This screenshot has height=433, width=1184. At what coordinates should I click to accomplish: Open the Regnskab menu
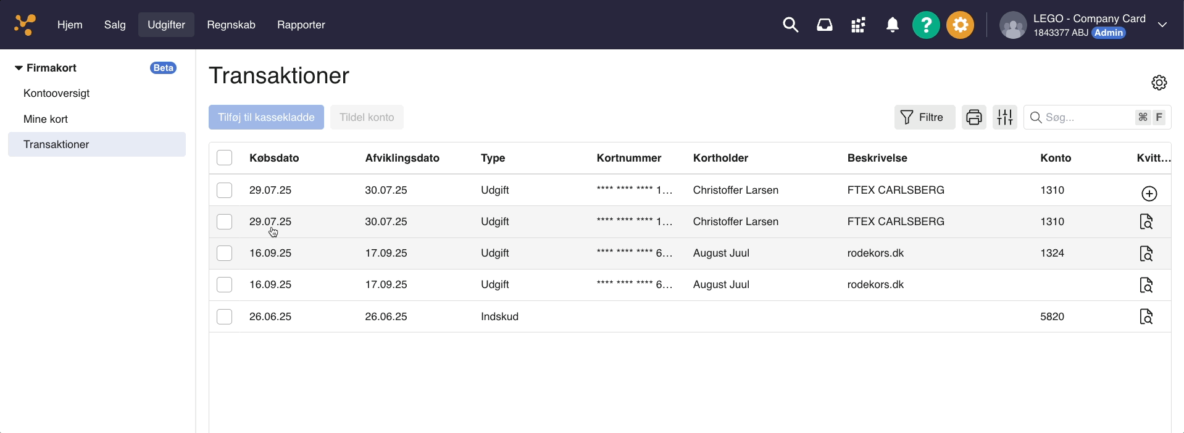click(x=231, y=25)
